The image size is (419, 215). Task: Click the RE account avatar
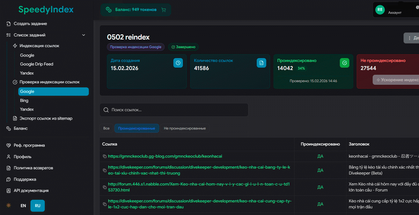(380, 10)
